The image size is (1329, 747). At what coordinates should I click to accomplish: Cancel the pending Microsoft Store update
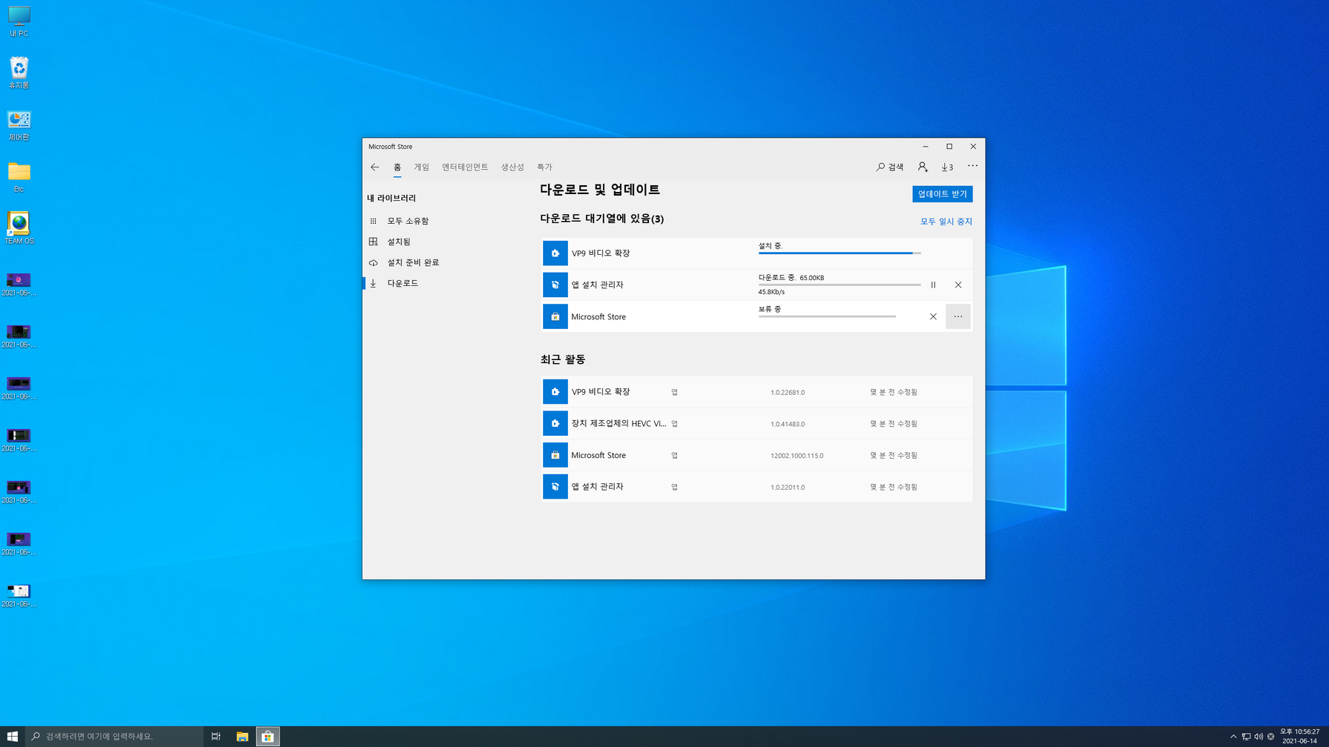click(x=933, y=316)
